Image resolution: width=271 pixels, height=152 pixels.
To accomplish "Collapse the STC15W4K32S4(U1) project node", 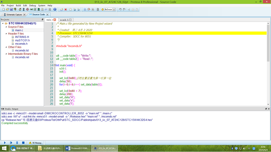I will [3, 23].
